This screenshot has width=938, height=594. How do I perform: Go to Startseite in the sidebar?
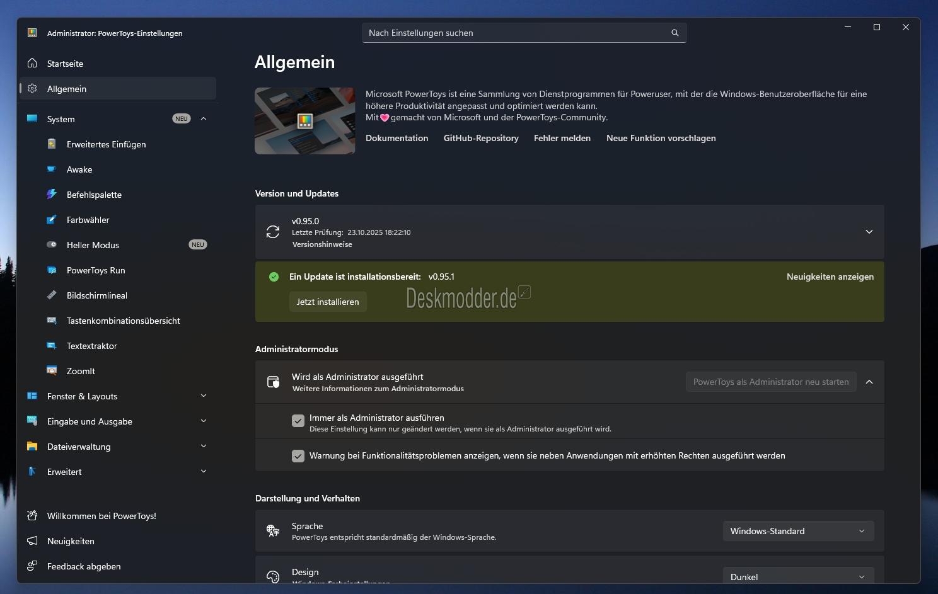point(65,64)
